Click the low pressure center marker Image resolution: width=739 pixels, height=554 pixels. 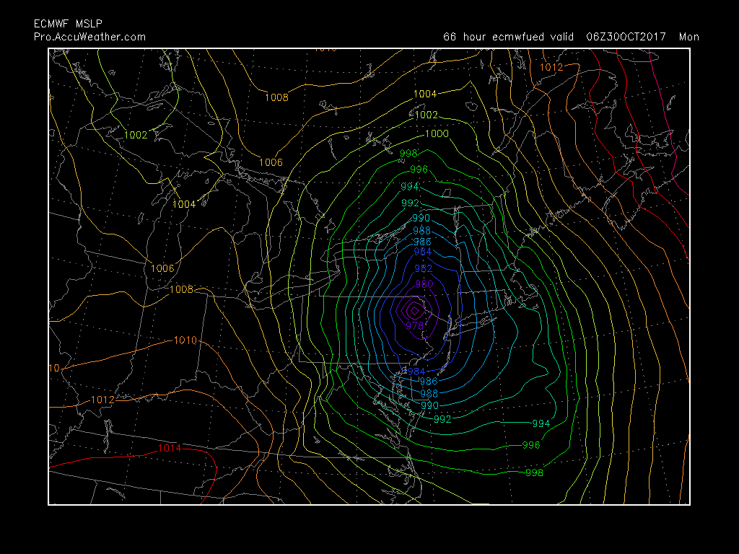click(x=415, y=311)
